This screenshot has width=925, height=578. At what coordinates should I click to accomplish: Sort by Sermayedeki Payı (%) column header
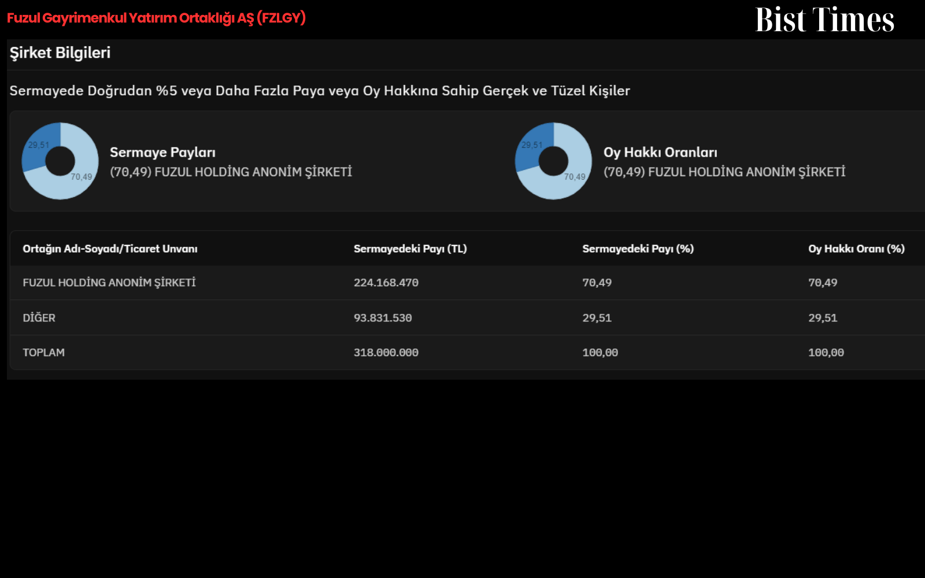coord(638,249)
